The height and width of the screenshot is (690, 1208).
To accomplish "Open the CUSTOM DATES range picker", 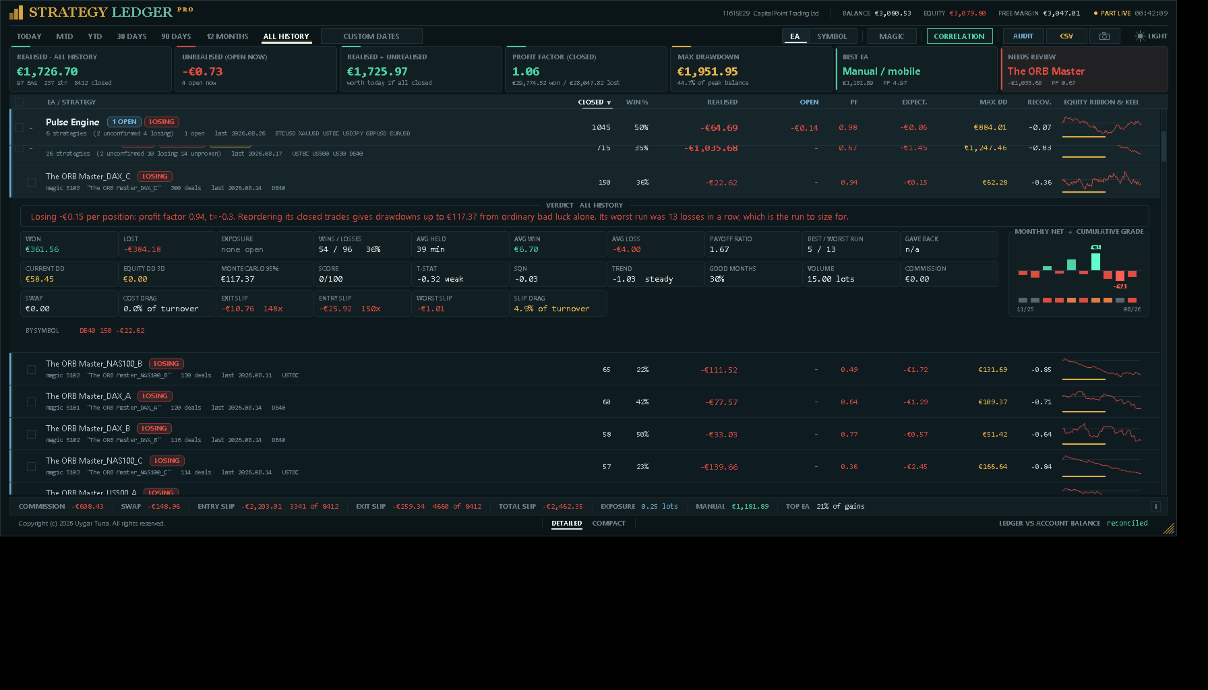I will (x=371, y=36).
